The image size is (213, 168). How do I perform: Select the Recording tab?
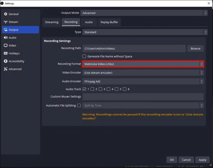point(71,22)
